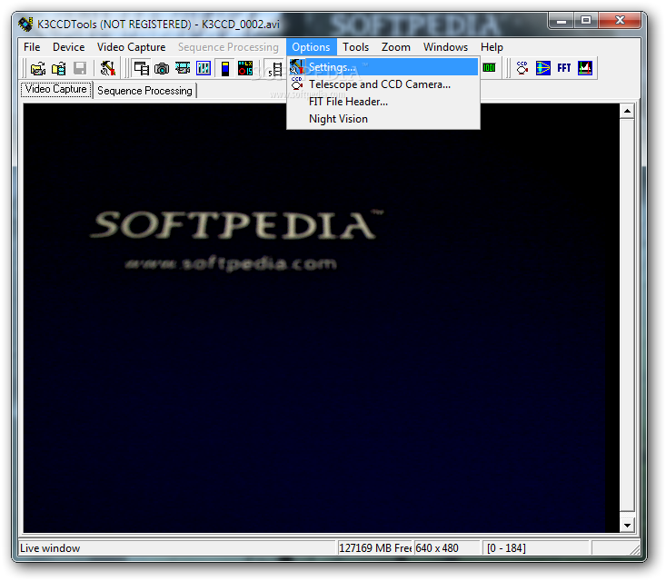Screen dimensions: 666x581
Task: Click the window with filmstrip toolbar icon
Action: point(142,68)
